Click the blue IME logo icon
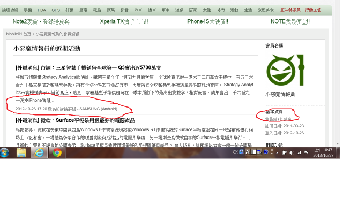343x214 pixels. pyautogui.click(x=241, y=152)
